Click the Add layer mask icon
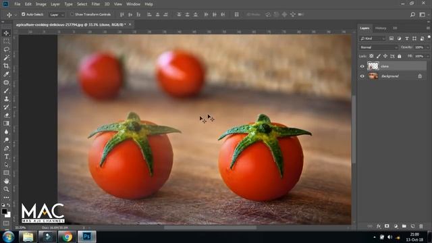432x243 pixels. click(x=387, y=226)
